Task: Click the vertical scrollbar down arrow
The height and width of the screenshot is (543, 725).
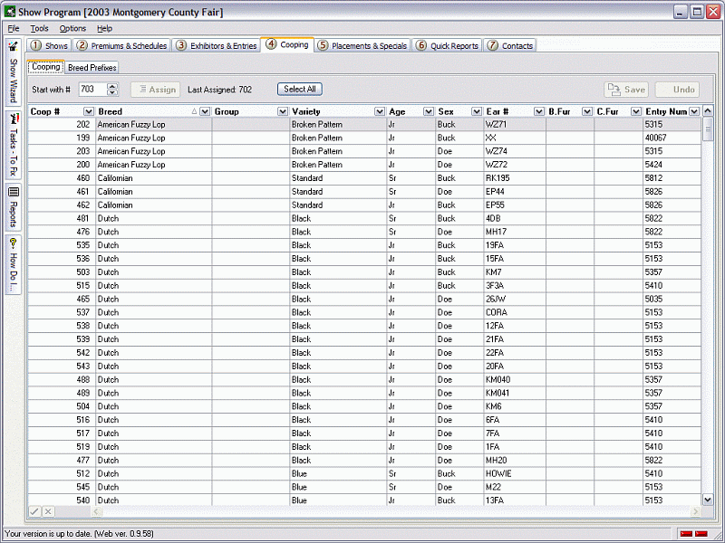Action: pos(708,500)
